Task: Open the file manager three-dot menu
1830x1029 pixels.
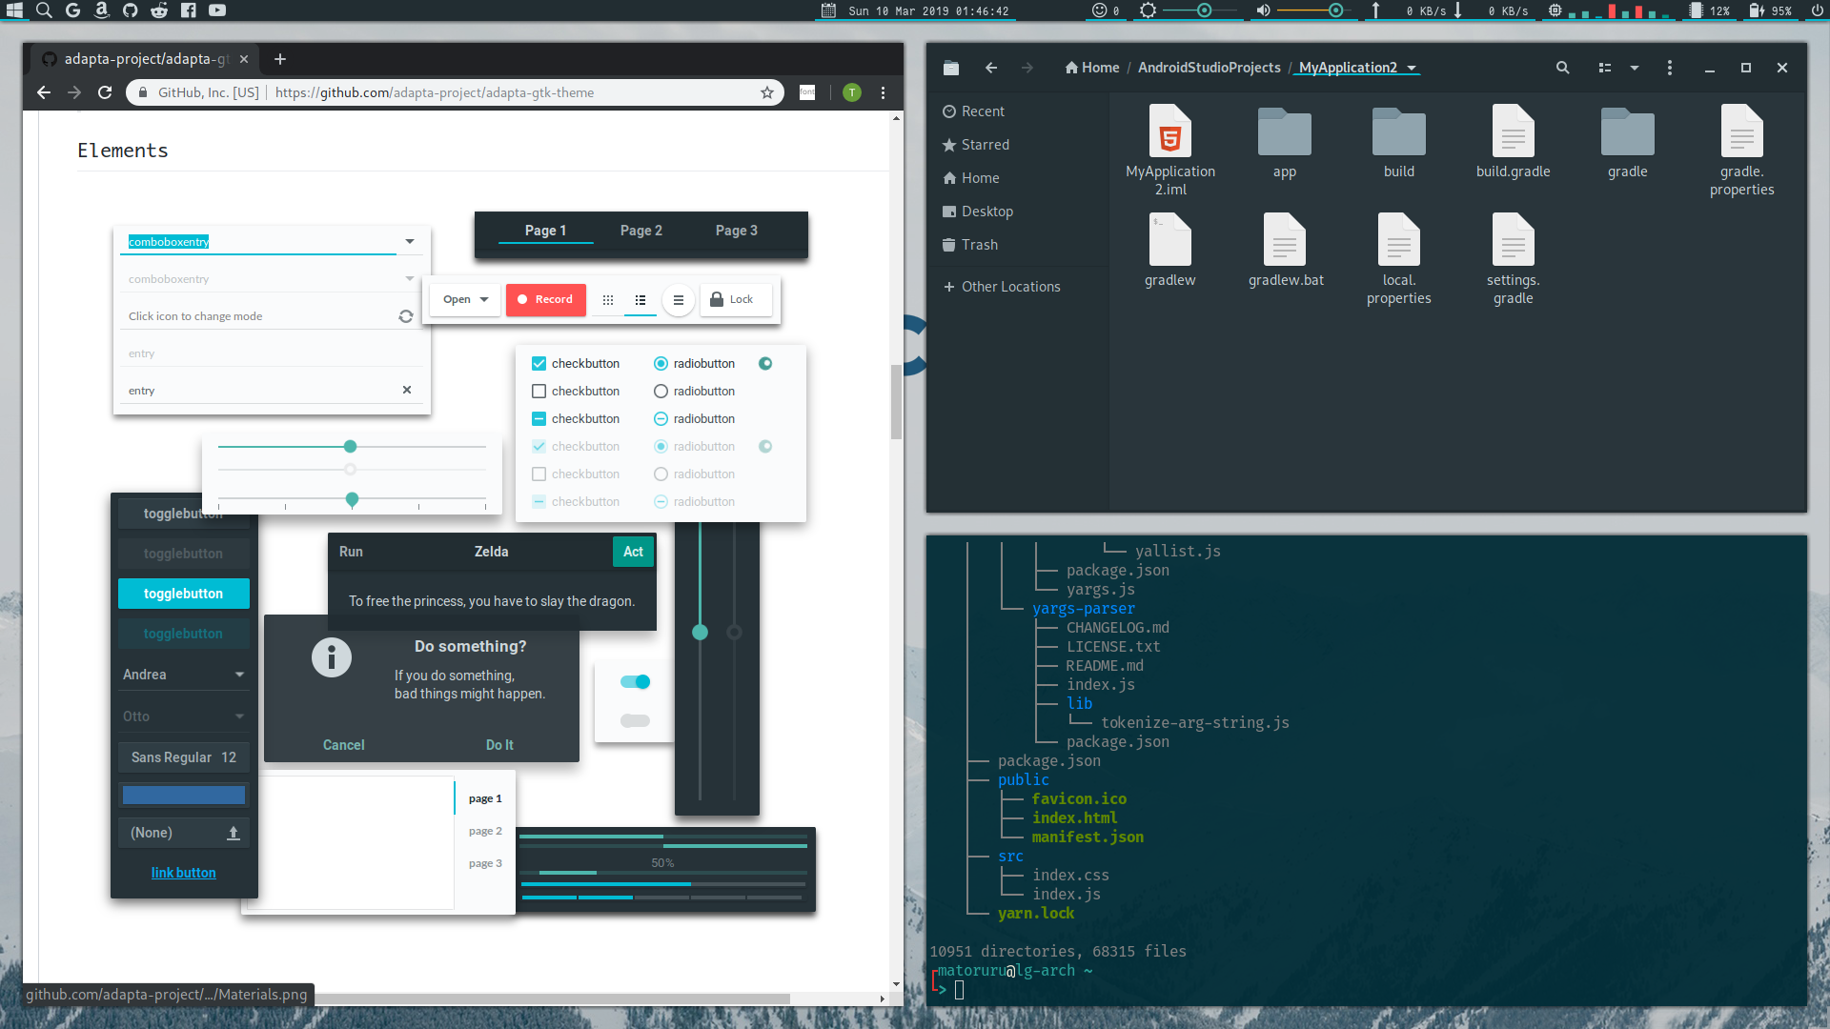Action: [1669, 68]
